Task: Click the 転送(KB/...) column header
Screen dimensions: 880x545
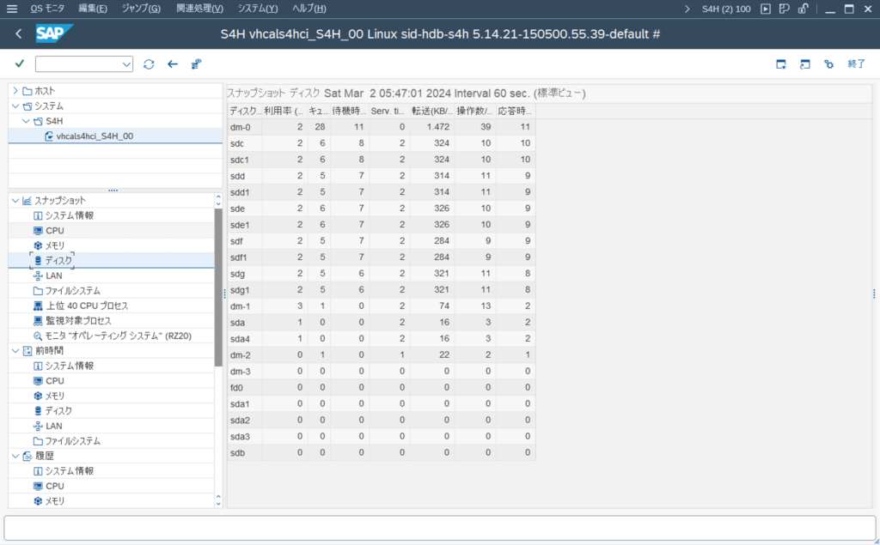Action: (x=431, y=112)
